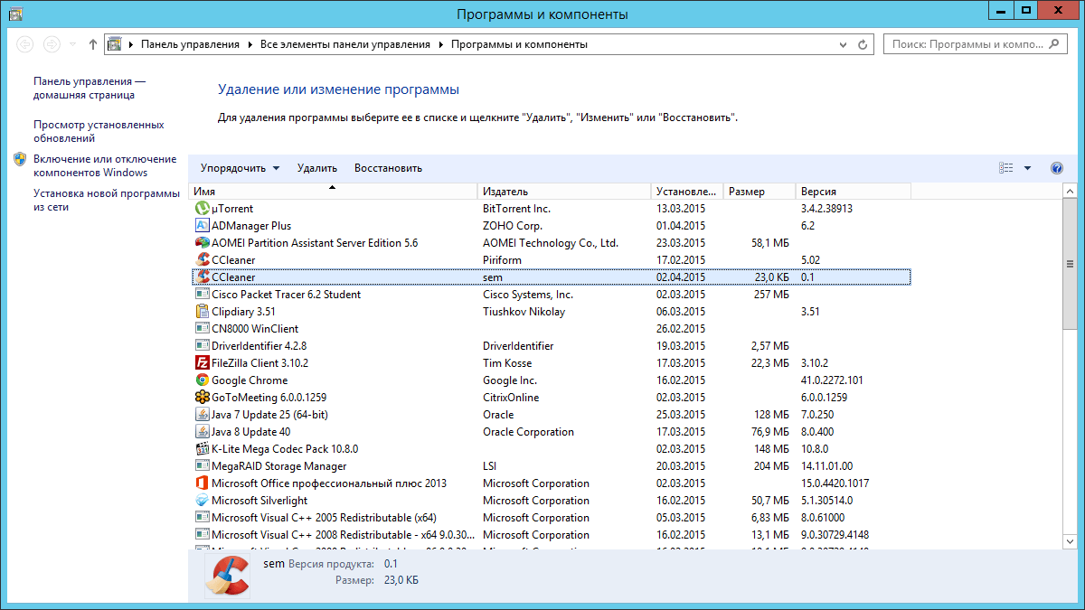1085x610 pixels.
Task: Click the GoToMeeting icon
Action: tap(203, 398)
